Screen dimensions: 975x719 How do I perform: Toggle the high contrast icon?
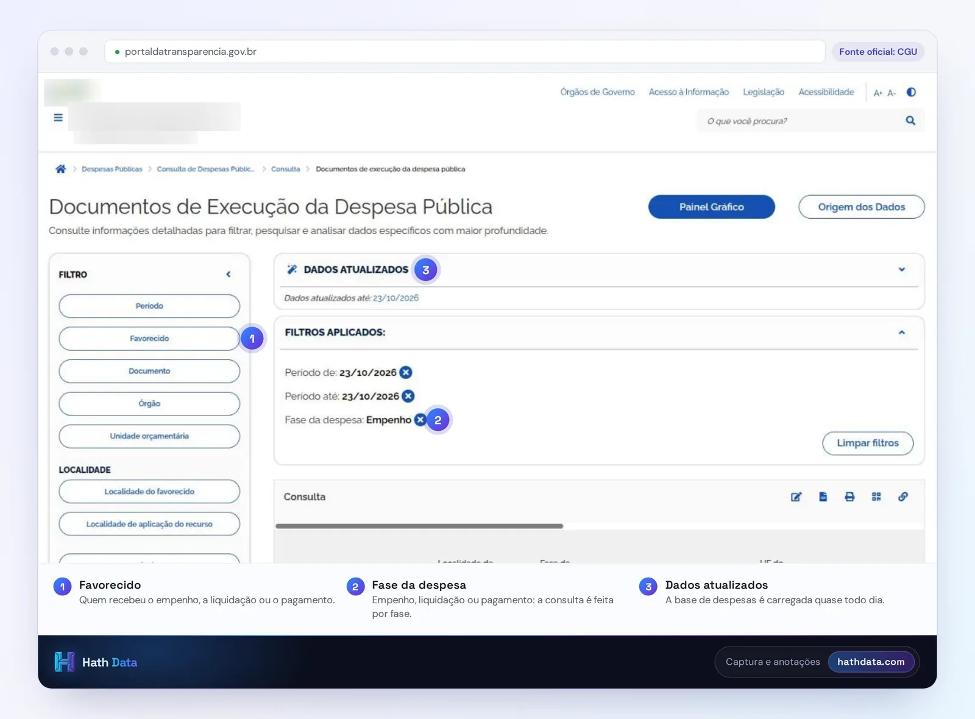click(911, 92)
